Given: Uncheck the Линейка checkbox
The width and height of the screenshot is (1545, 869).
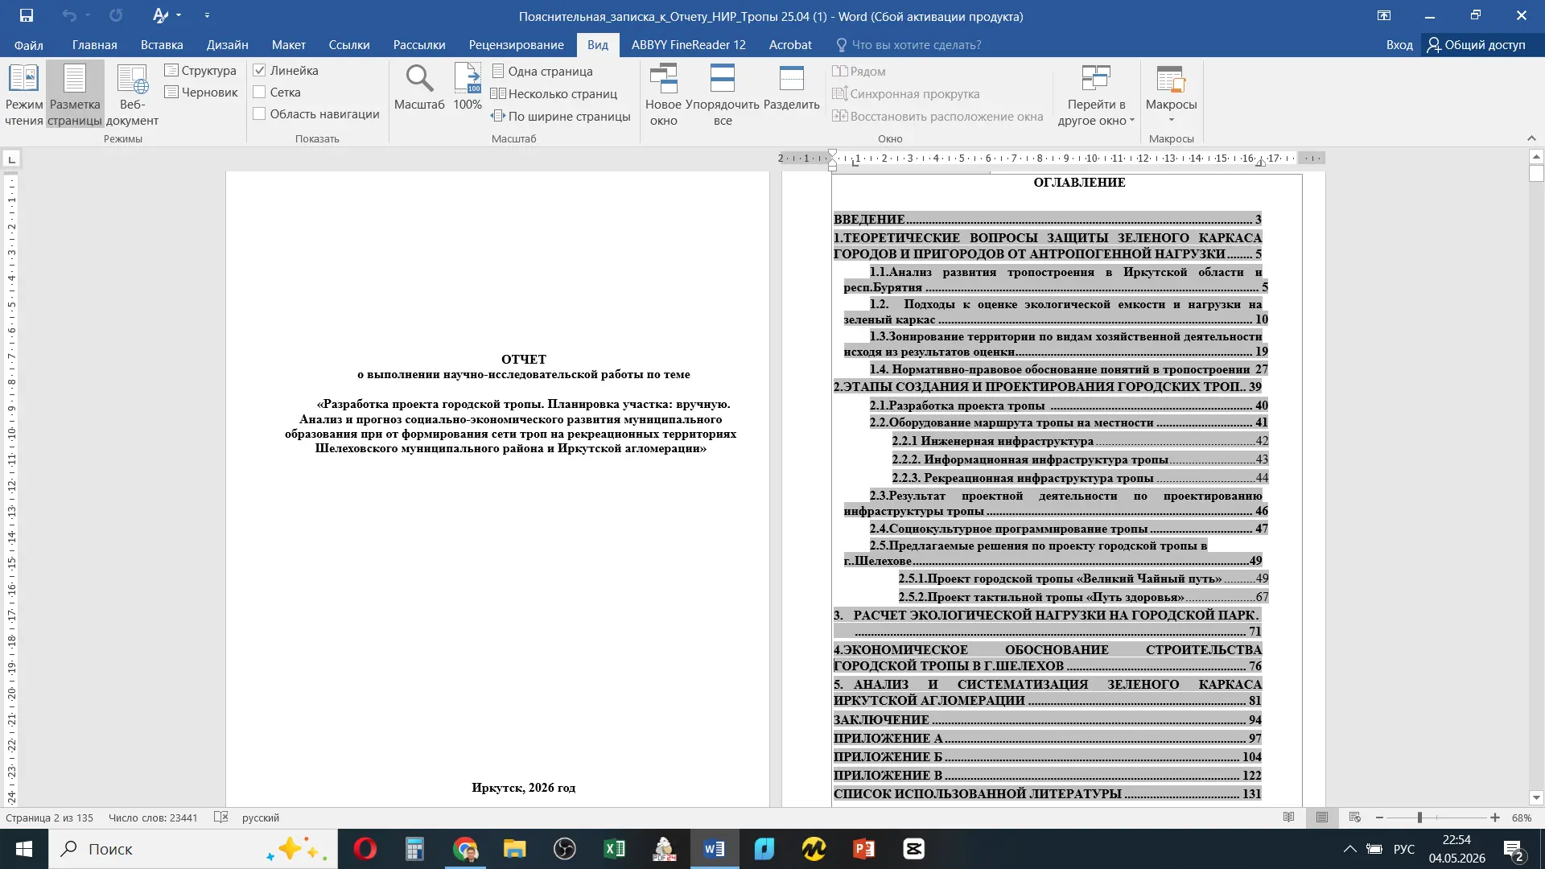Looking at the screenshot, I should tap(259, 71).
